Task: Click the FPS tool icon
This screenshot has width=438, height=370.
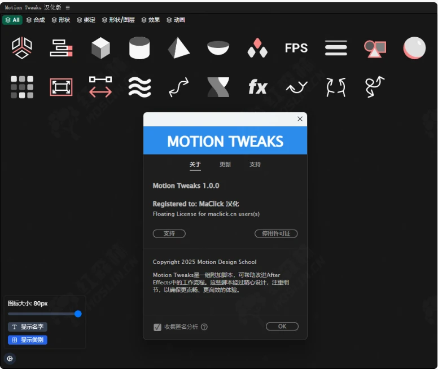Action: (x=296, y=48)
